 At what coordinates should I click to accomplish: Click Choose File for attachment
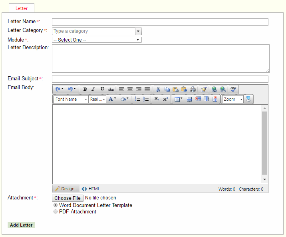[x=68, y=198]
